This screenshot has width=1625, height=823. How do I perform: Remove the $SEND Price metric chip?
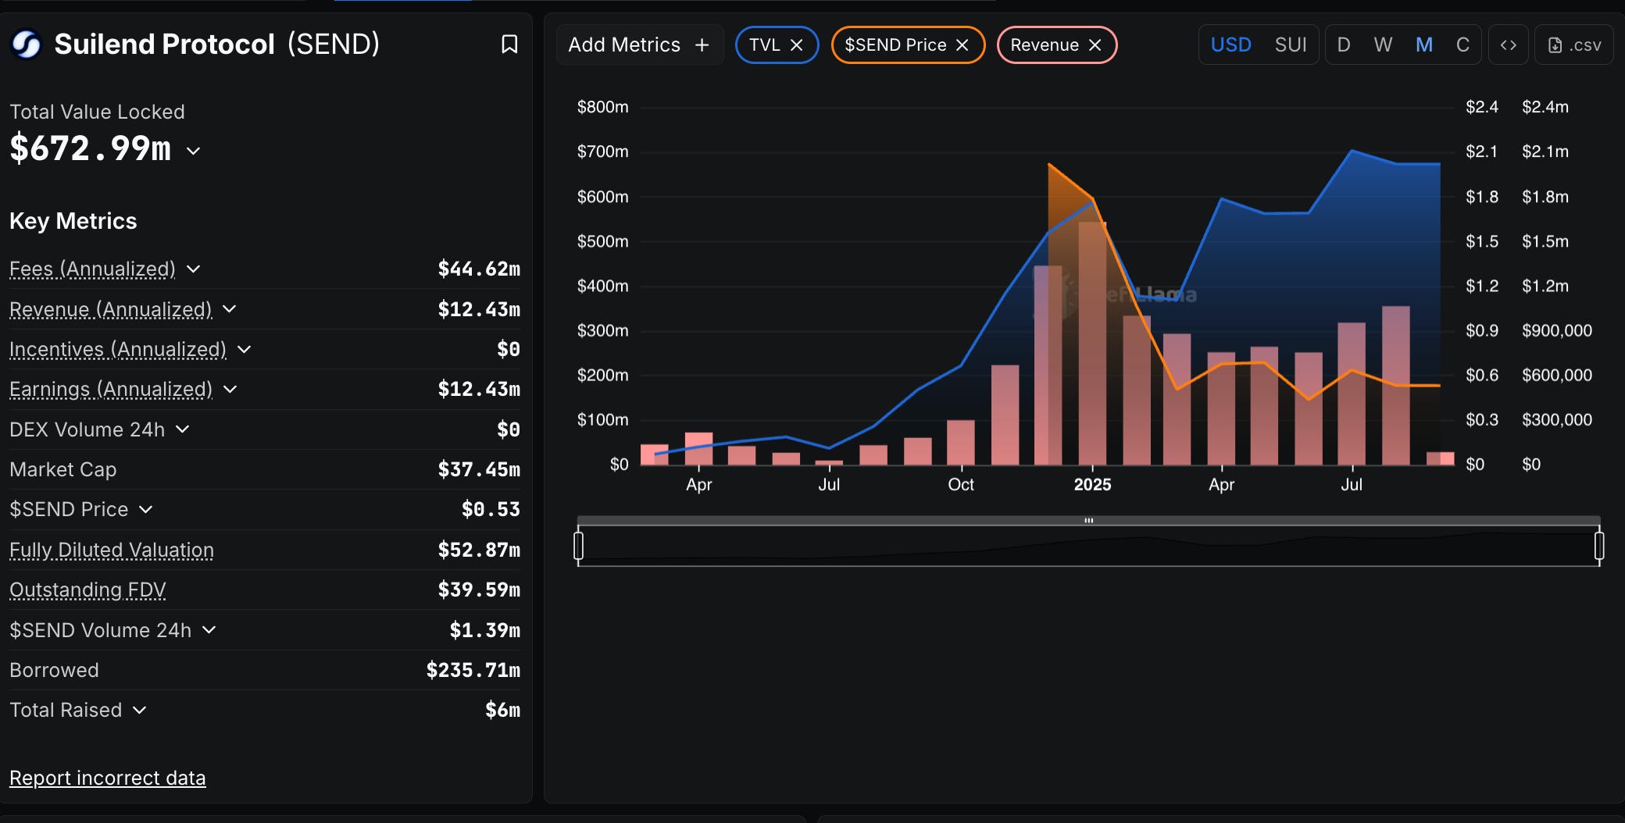click(x=962, y=45)
